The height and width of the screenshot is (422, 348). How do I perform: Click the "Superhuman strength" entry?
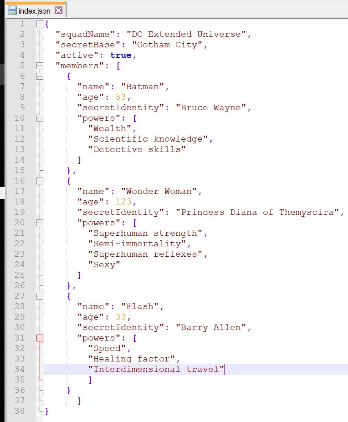[145, 233]
